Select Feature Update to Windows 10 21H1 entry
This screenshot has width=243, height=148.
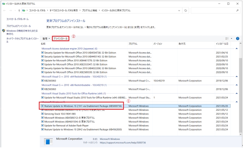[135, 106]
